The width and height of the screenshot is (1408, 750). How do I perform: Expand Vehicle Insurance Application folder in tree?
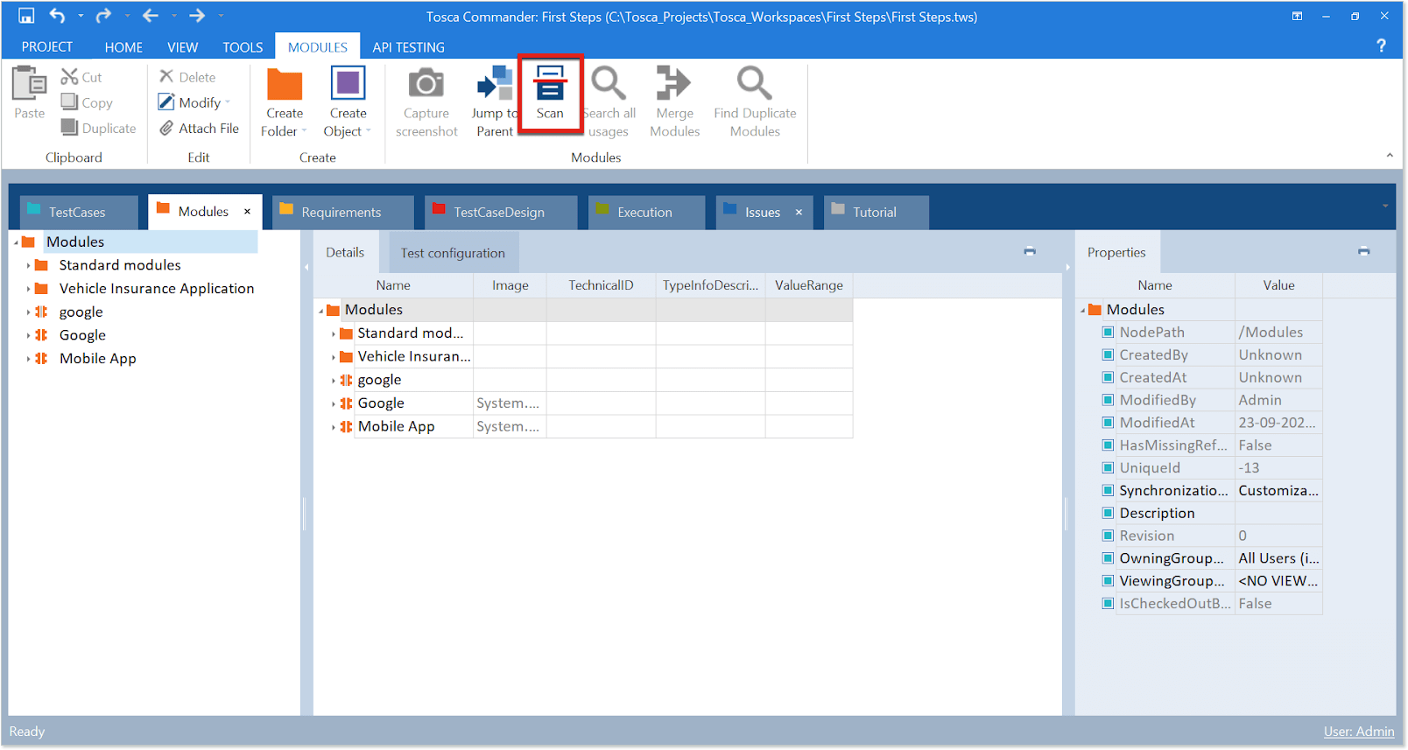tap(28, 289)
